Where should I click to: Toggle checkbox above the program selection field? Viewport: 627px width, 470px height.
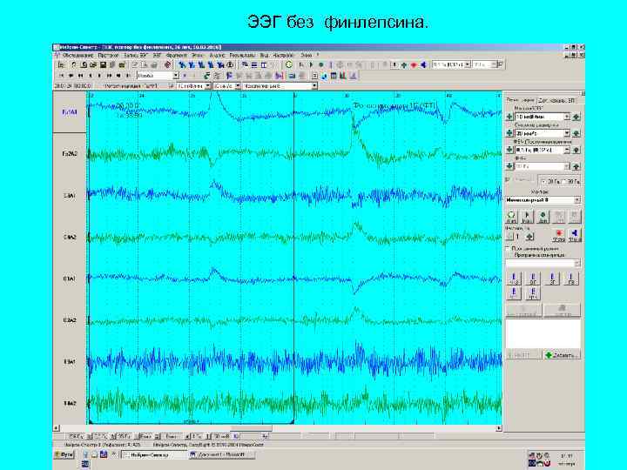508,249
